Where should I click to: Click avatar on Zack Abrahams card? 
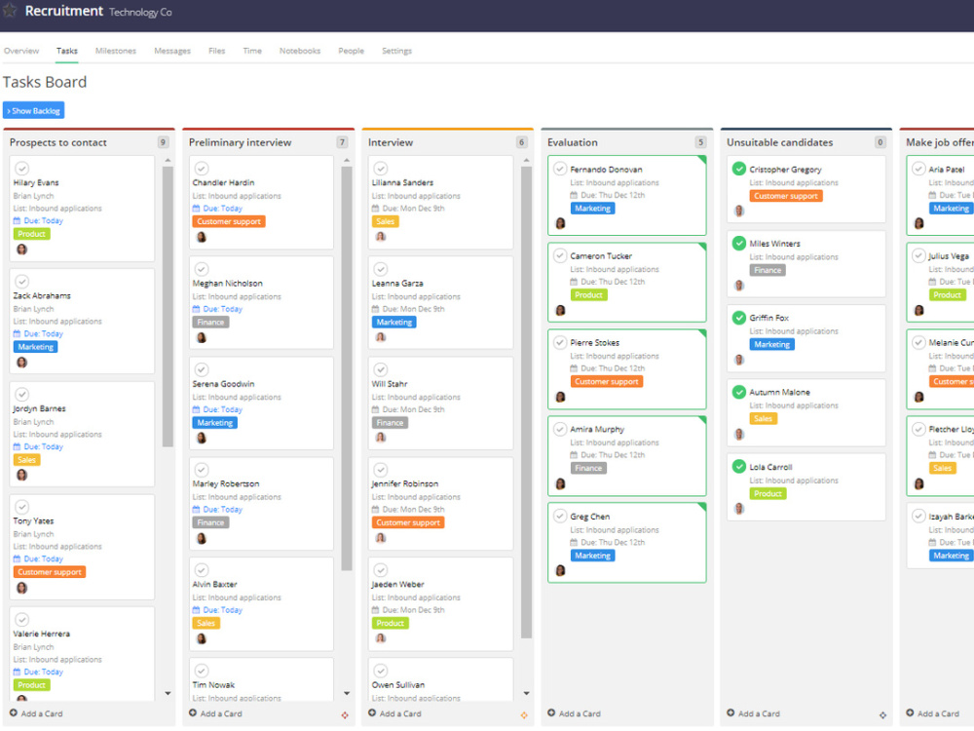21,363
